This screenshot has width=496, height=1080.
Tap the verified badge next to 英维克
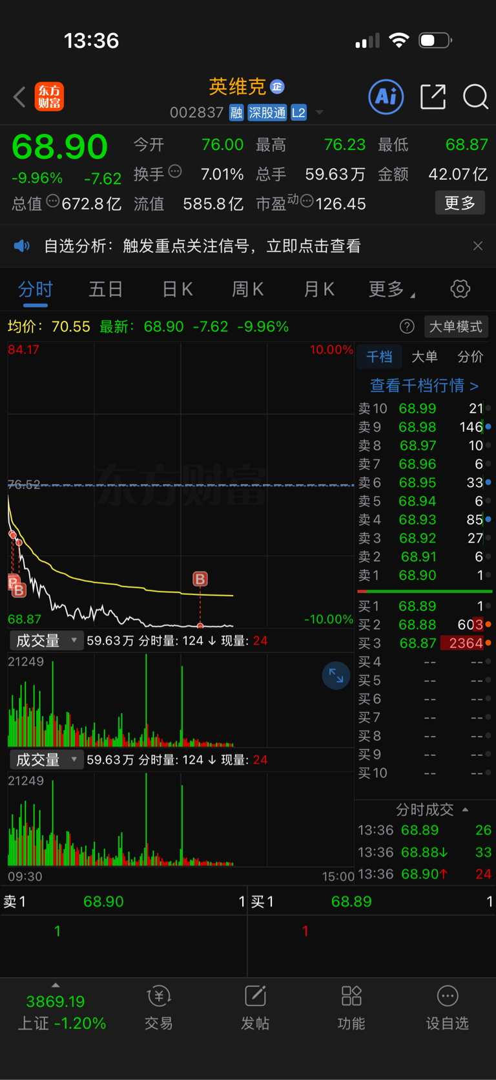coord(277,87)
